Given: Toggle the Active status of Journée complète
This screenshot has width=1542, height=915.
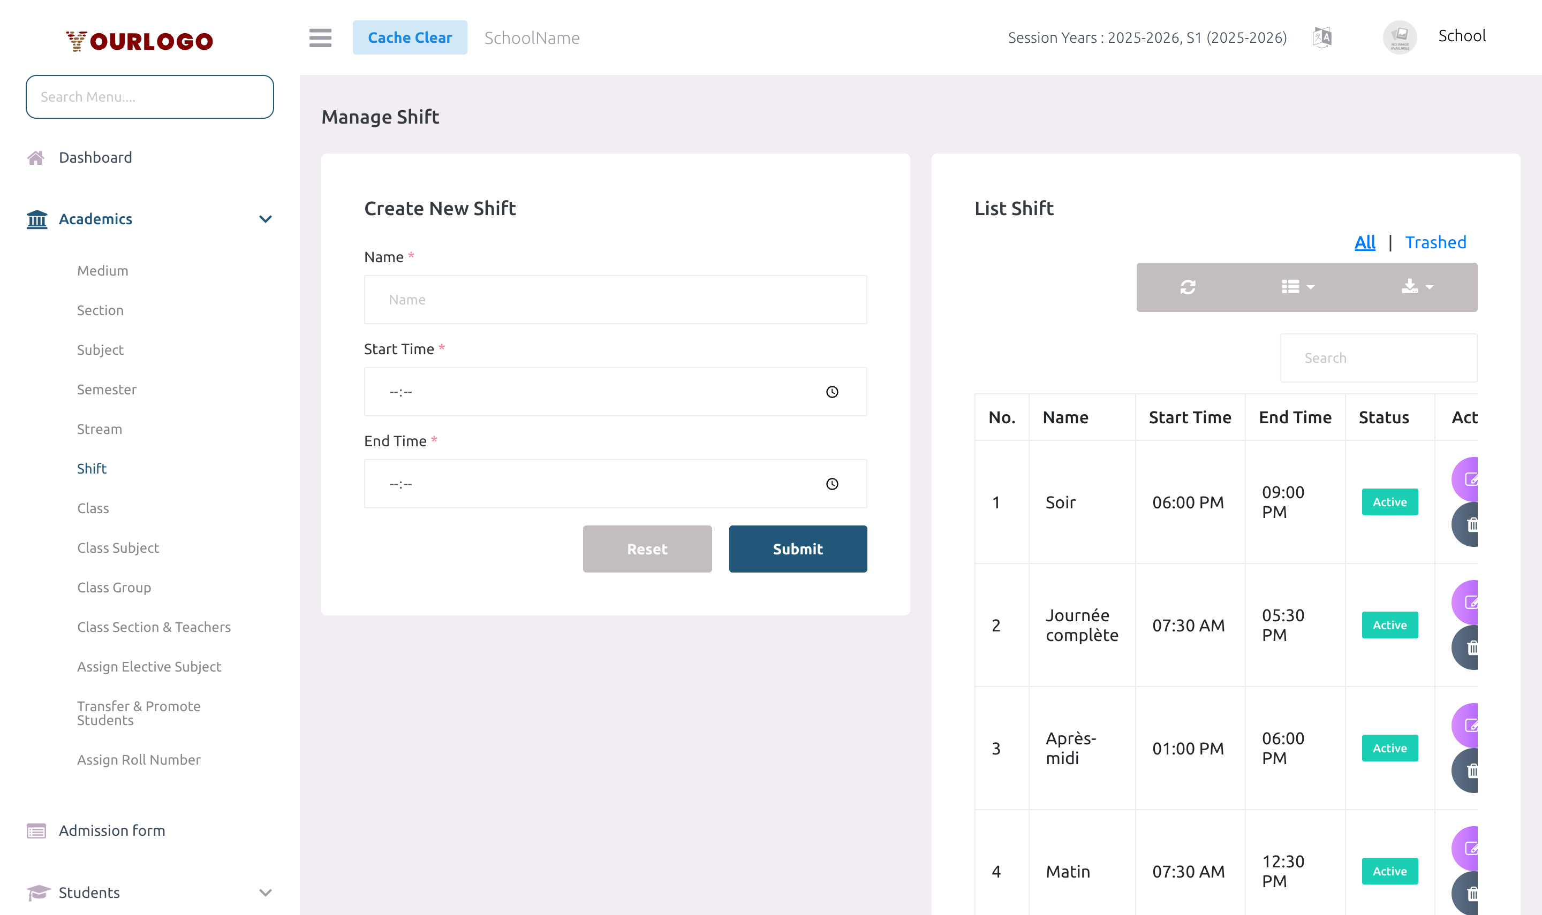Looking at the screenshot, I should pyautogui.click(x=1389, y=624).
